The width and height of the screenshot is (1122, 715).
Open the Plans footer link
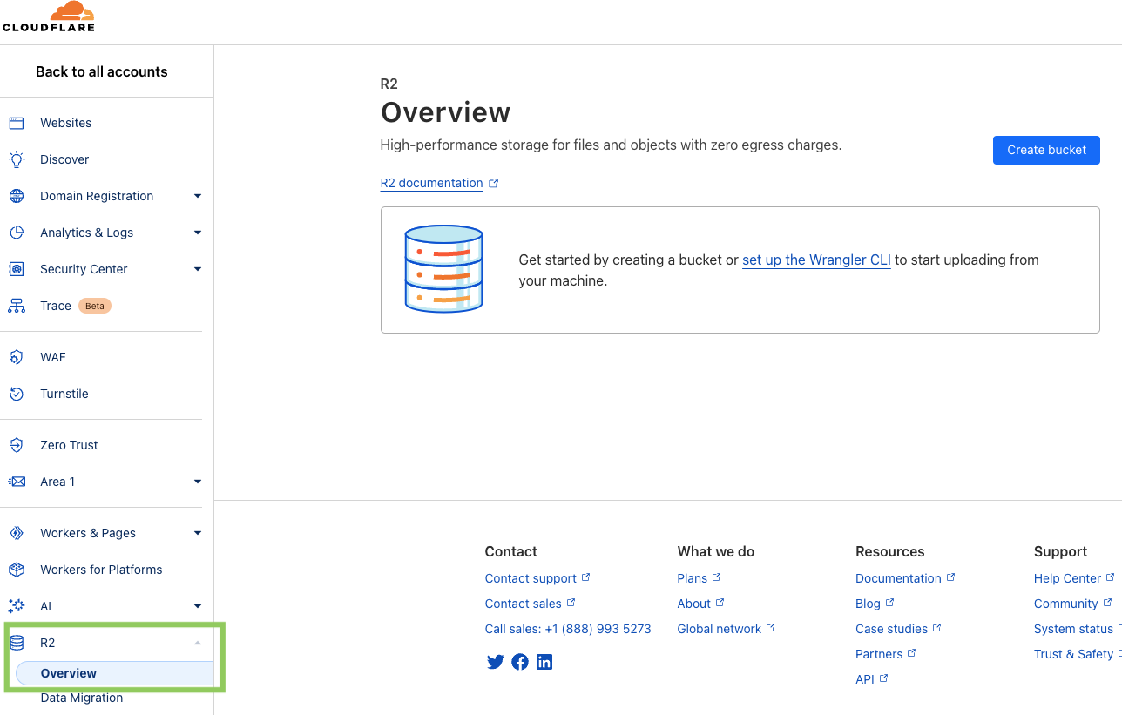693,578
